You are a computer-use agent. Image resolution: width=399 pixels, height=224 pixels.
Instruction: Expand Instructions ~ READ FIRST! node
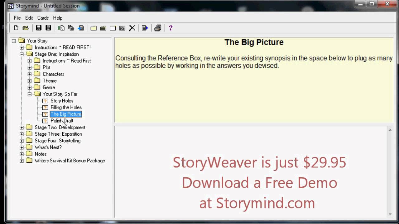click(x=22, y=47)
